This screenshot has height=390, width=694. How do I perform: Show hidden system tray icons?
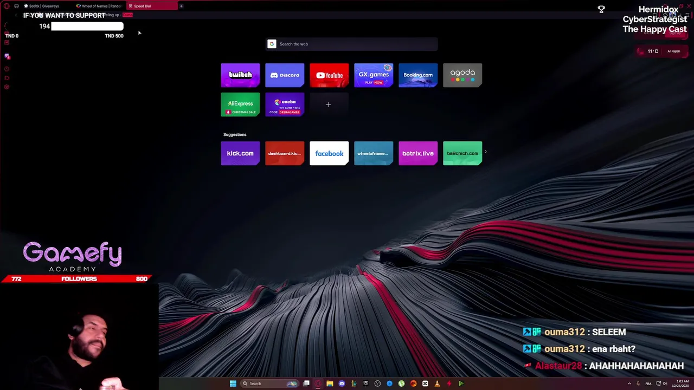click(x=629, y=383)
